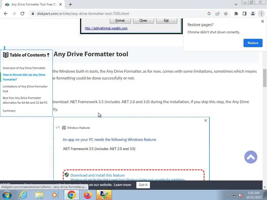Click 'Download and install this feature'

[98, 175]
